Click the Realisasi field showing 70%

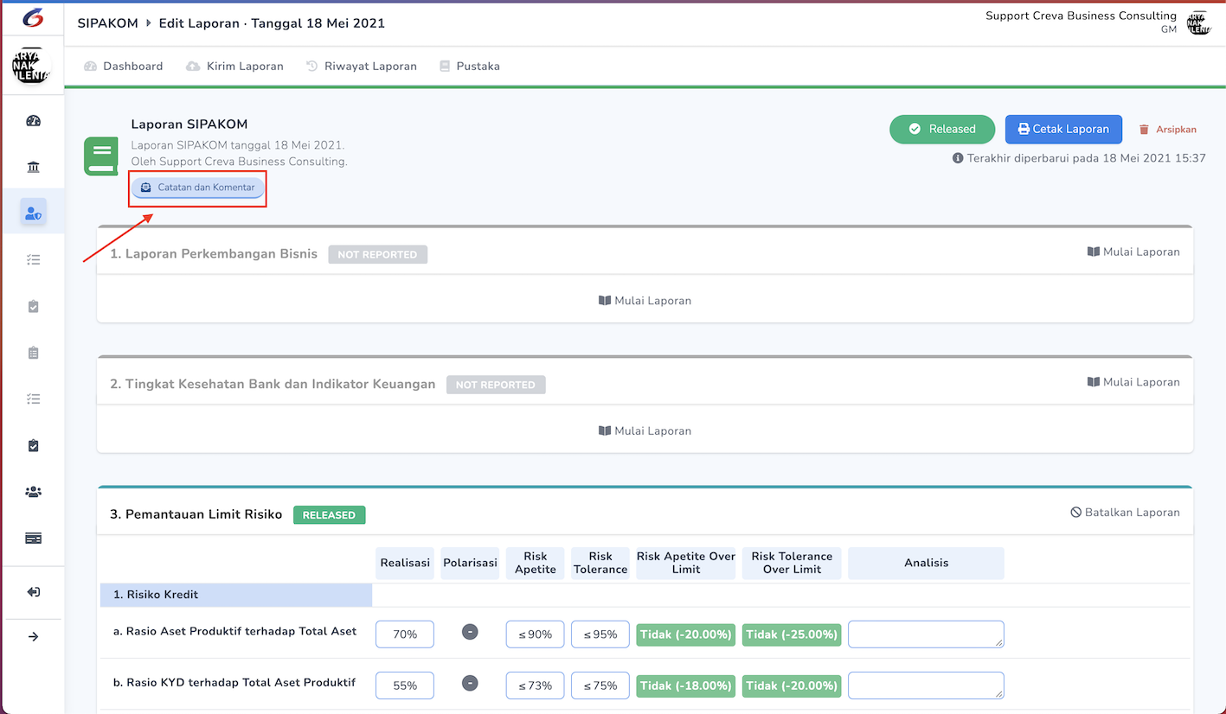coord(405,634)
